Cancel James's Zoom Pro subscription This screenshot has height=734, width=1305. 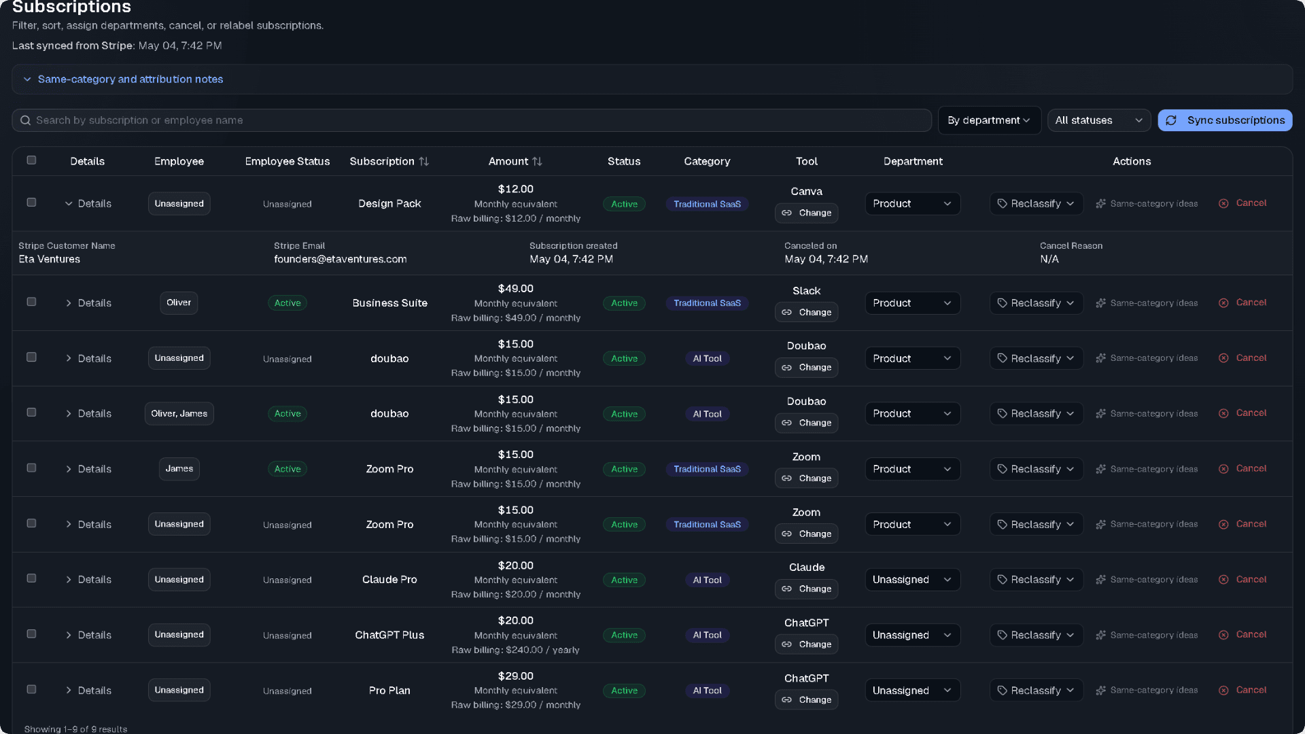pyautogui.click(x=1242, y=469)
